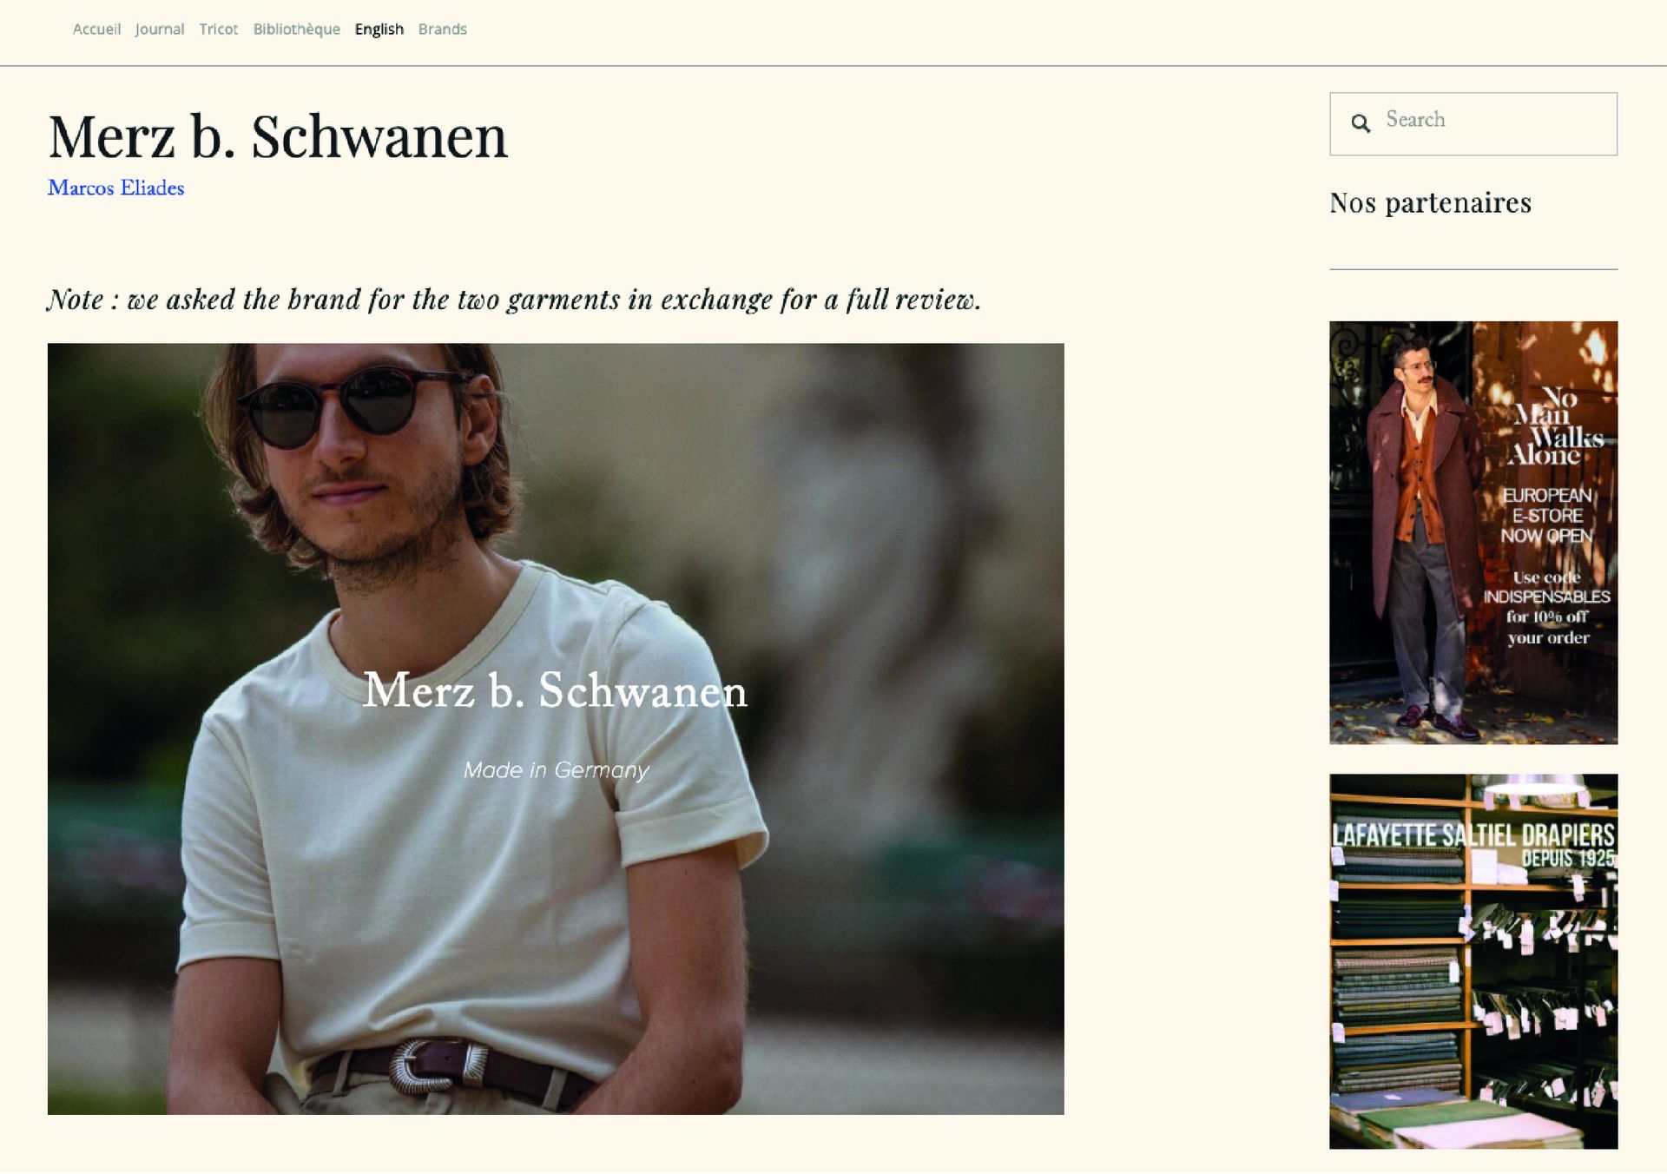Switch to the English section
1667x1174 pixels.
[379, 29]
